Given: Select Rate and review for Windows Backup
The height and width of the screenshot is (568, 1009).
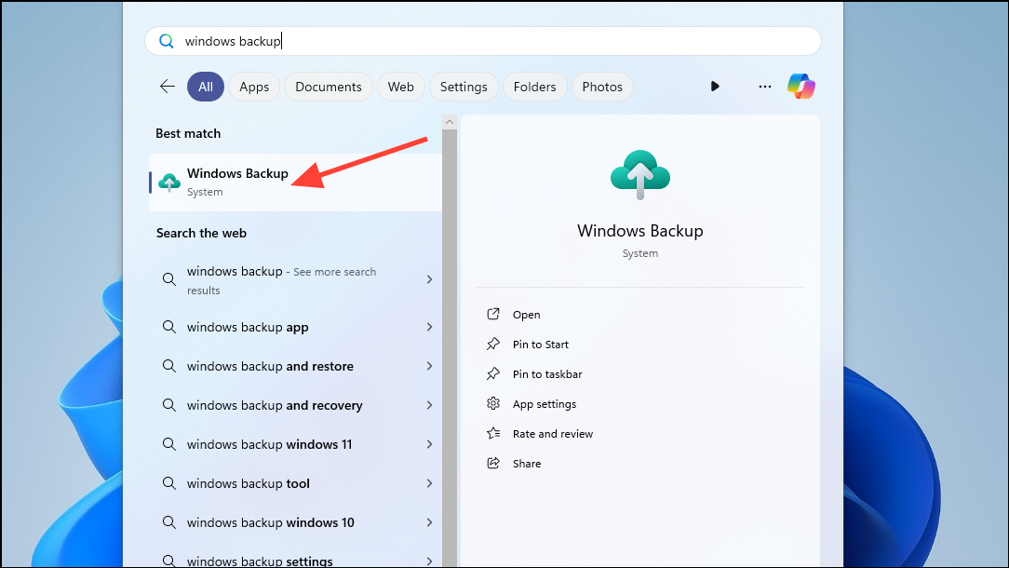Looking at the screenshot, I should tap(552, 433).
